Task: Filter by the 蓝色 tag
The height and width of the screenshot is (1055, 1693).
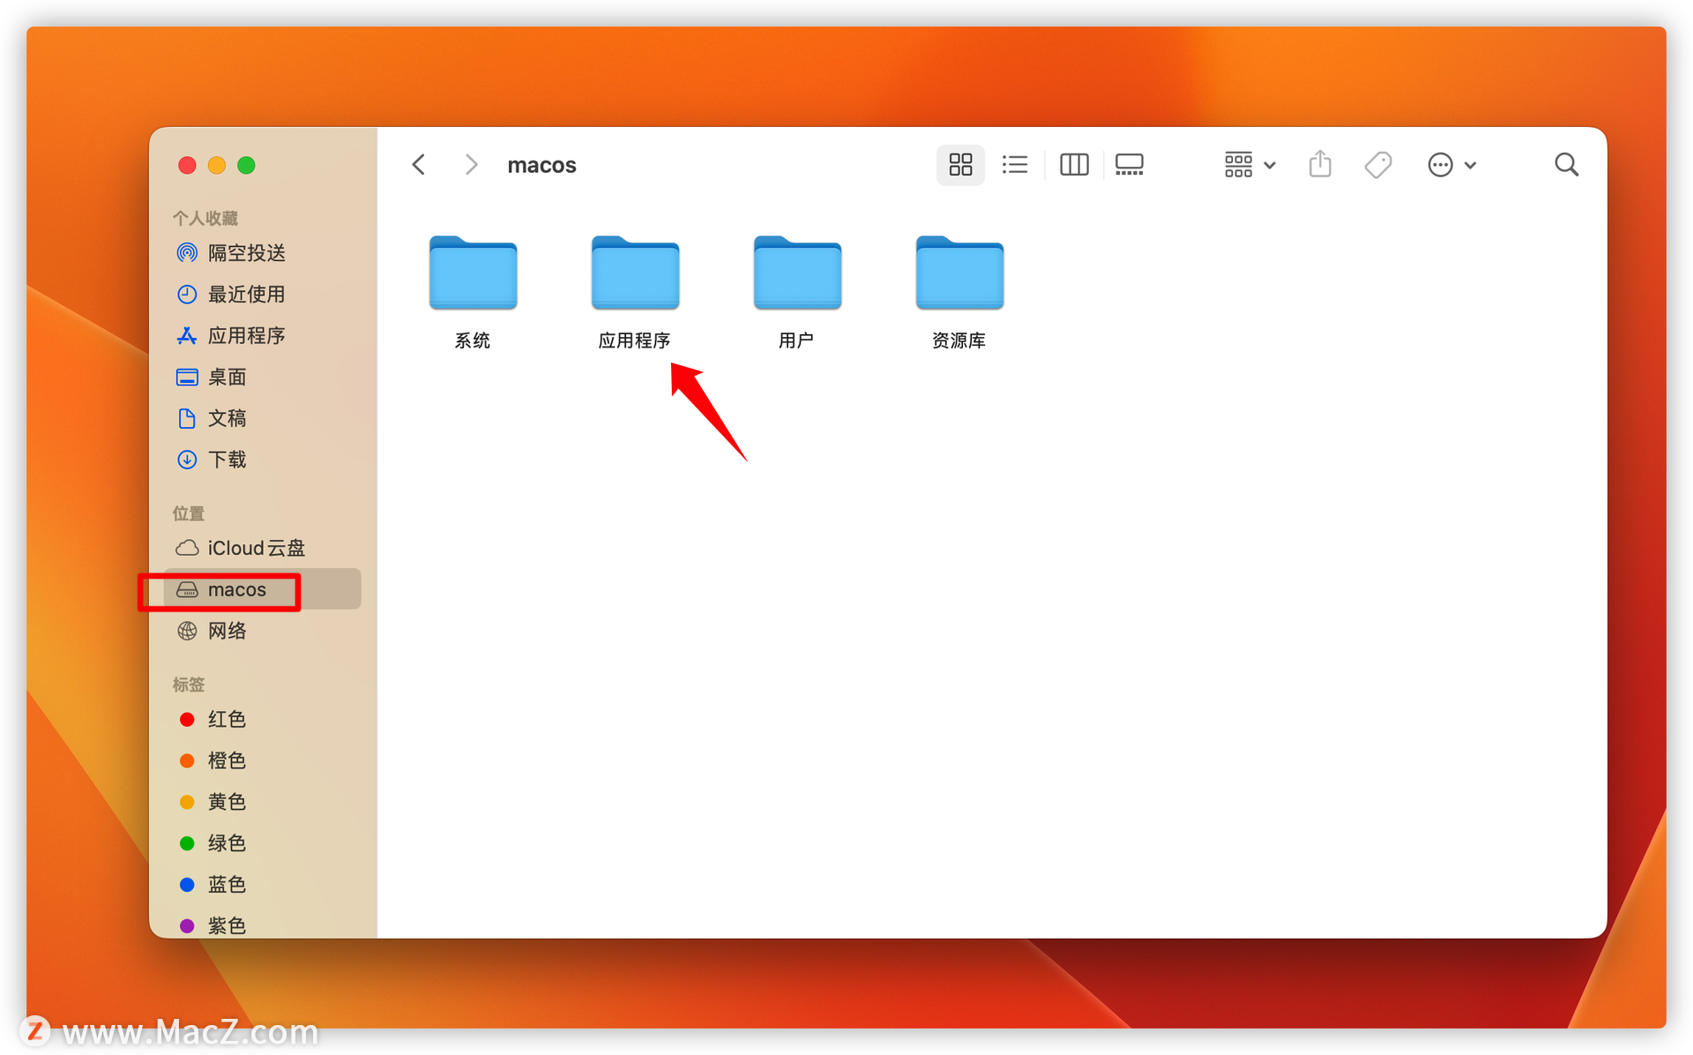Action: click(x=262, y=885)
